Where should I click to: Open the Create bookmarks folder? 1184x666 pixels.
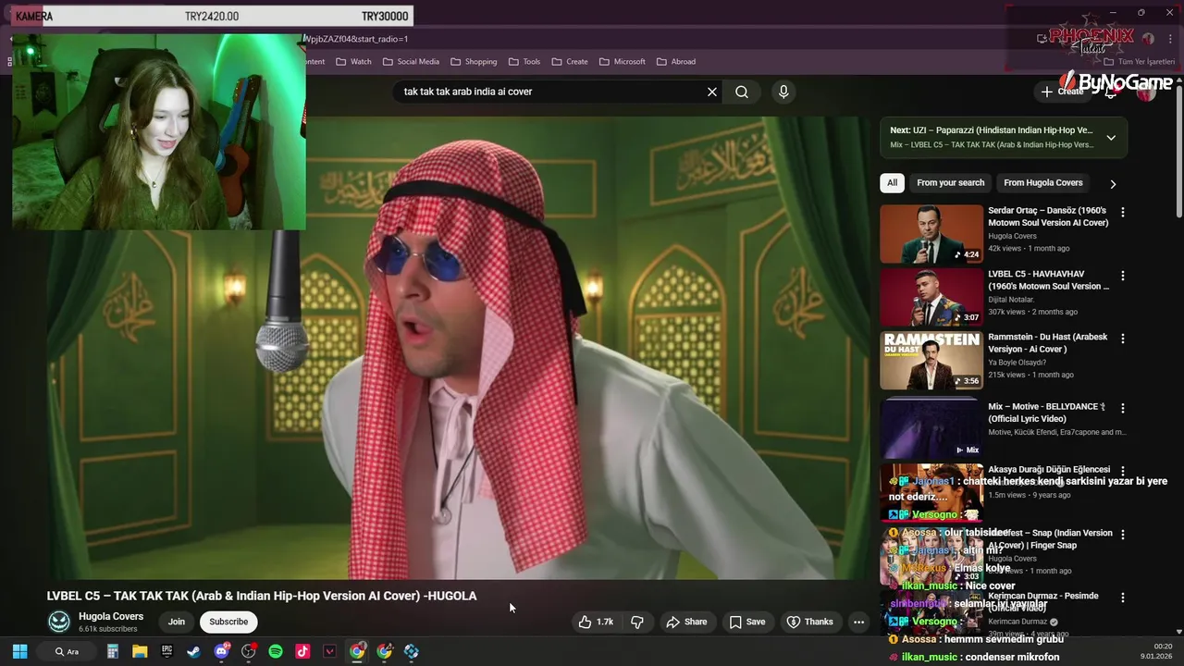click(570, 62)
